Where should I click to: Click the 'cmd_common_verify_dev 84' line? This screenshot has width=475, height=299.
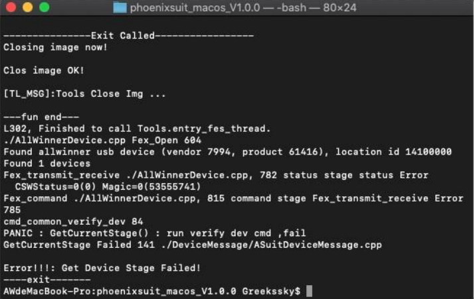(72, 221)
